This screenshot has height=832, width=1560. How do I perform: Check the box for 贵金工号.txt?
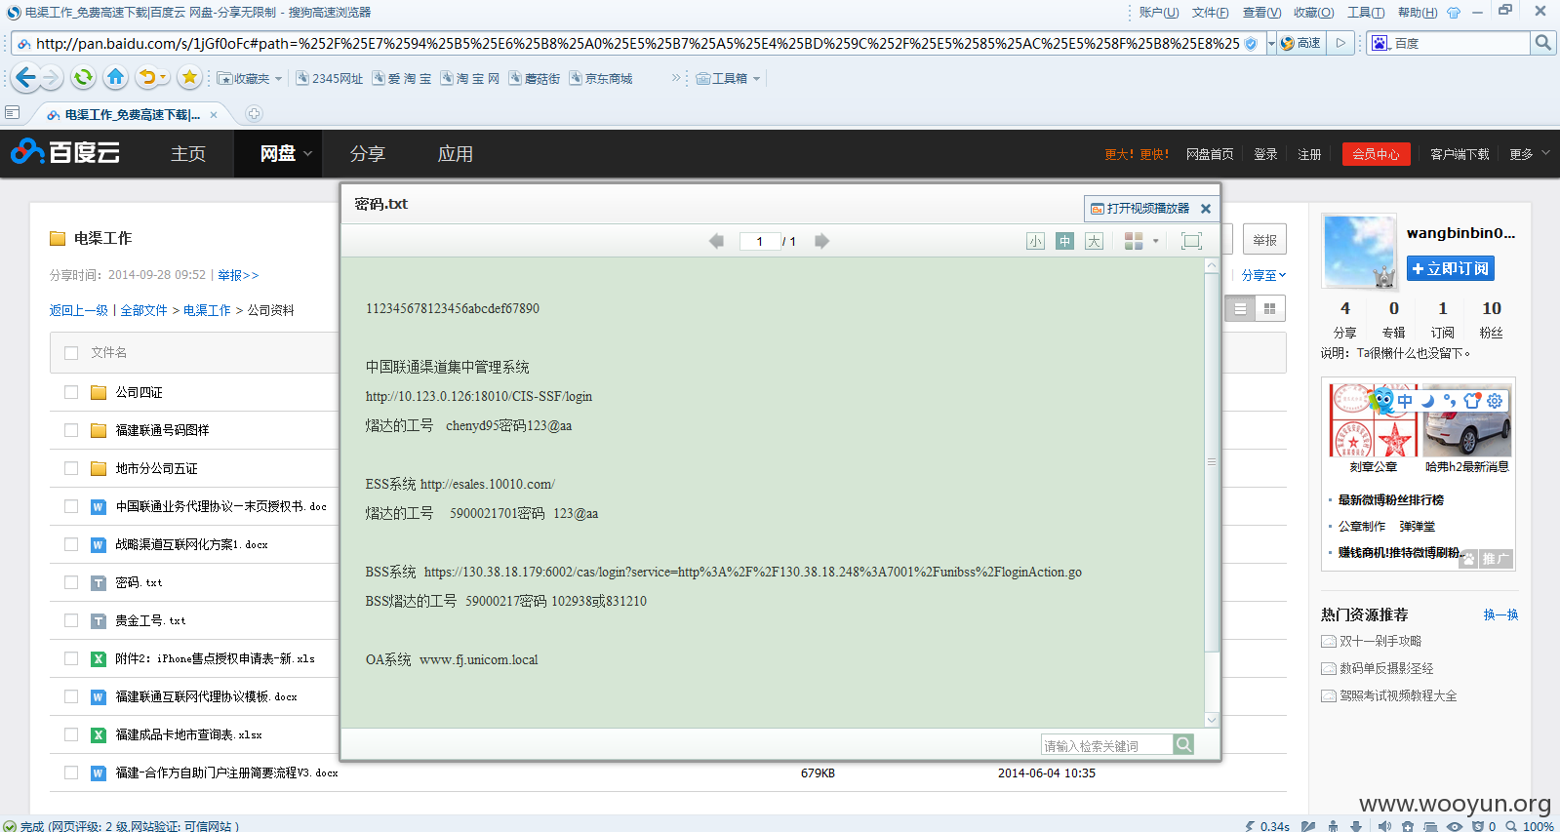coord(71,620)
